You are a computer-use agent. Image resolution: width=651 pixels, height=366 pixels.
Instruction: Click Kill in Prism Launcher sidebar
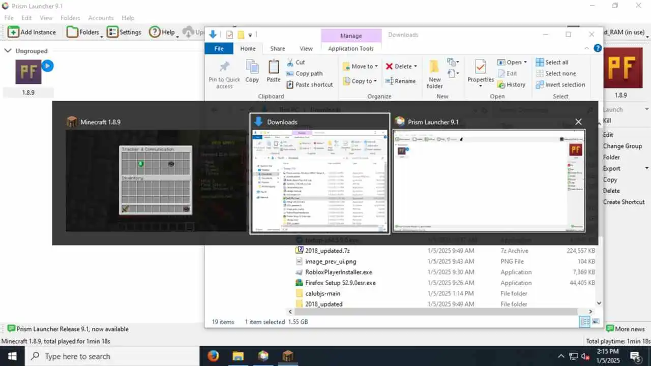click(x=607, y=120)
